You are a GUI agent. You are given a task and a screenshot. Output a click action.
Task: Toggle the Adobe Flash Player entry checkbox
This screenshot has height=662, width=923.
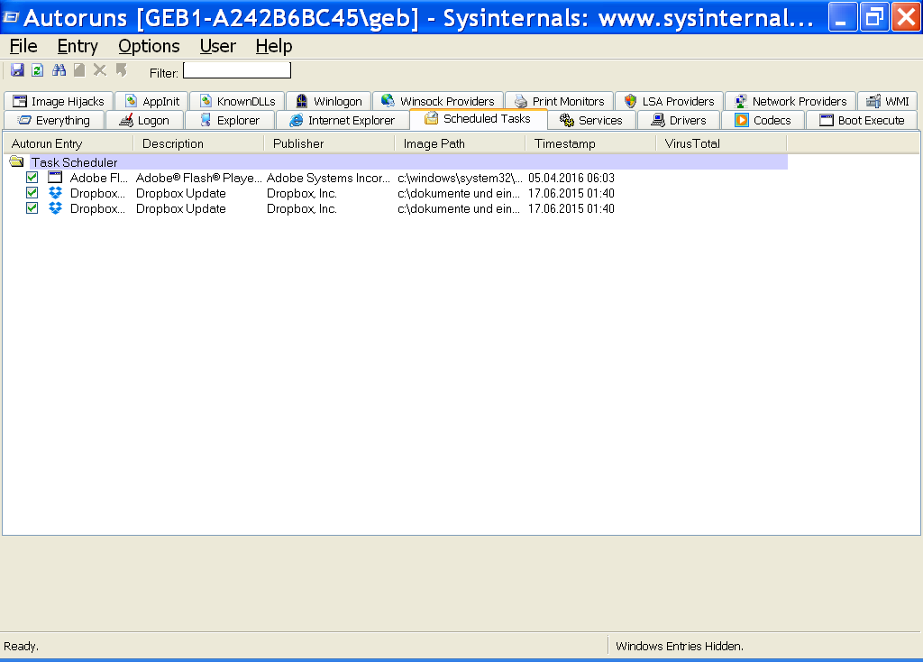(x=32, y=178)
